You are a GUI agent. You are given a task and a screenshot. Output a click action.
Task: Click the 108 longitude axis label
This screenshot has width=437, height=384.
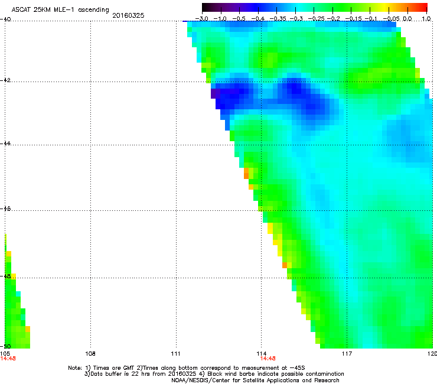click(x=90, y=354)
